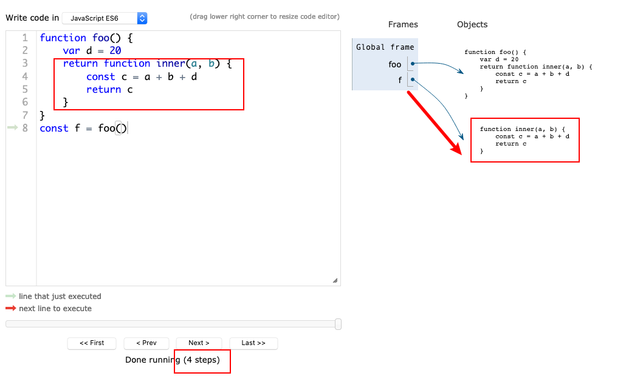Click 'var d = 20' on line 2
The image size is (626, 376).
point(92,51)
